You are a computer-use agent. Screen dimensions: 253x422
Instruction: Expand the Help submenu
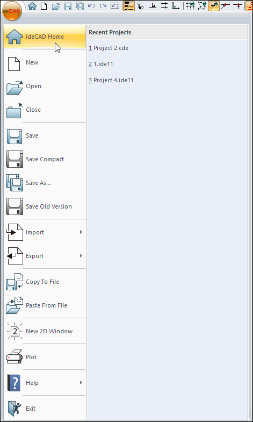(x=81, y=382)
